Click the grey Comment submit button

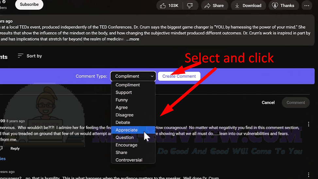(x=296, y=103)
